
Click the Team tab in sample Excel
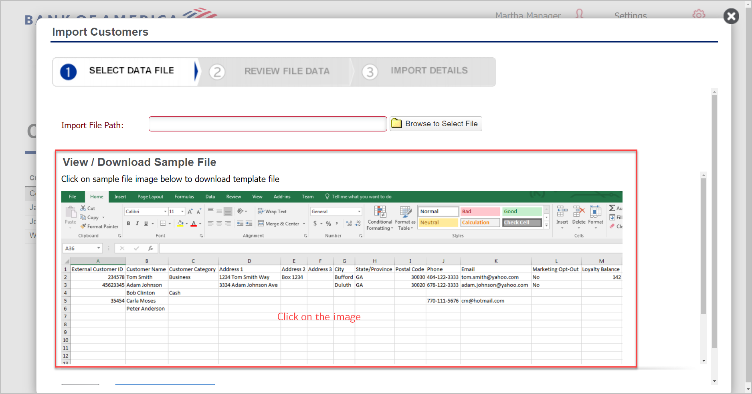(308, 196)
